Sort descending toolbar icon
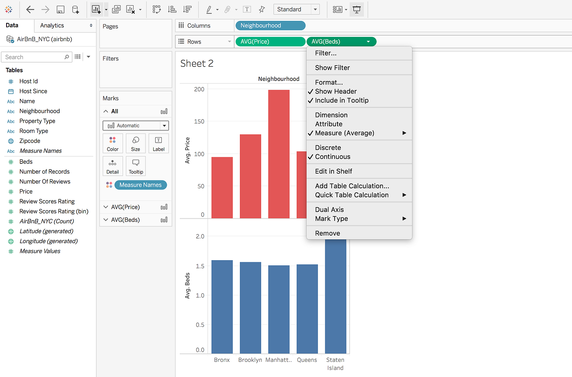Image resolution: width=572 pixels, height=377 pixels. pos(188,9)
